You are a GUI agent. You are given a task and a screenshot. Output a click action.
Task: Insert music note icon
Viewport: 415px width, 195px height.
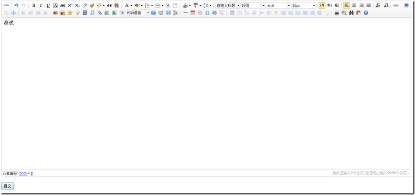[92, 12]
